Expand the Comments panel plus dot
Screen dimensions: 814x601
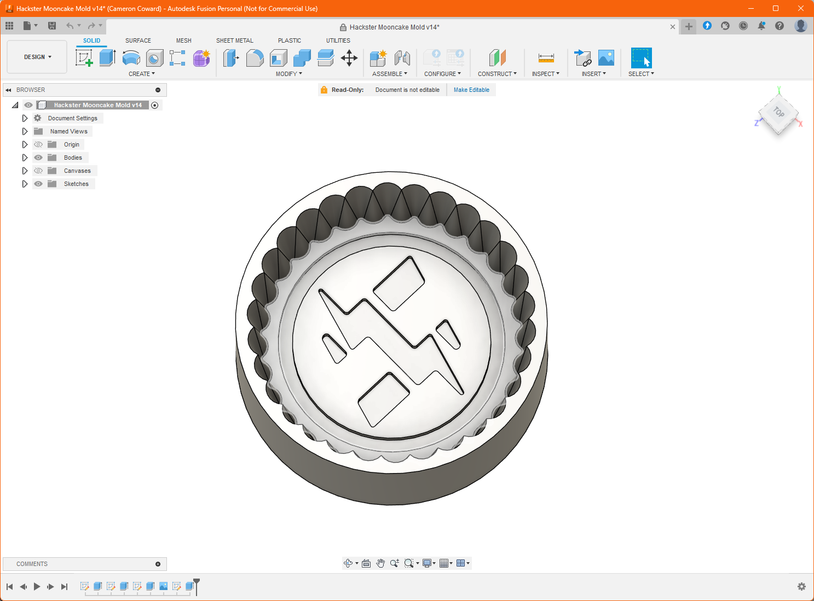(158, 564)
